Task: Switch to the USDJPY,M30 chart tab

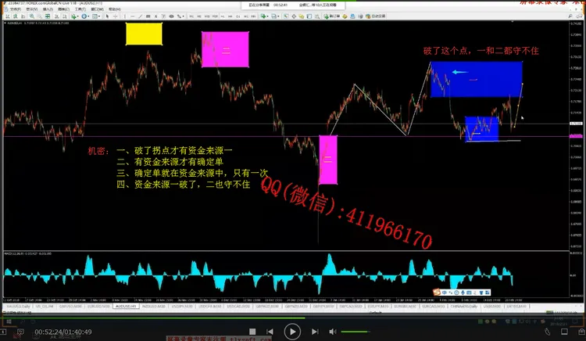Action: click(x=182, y=307)
